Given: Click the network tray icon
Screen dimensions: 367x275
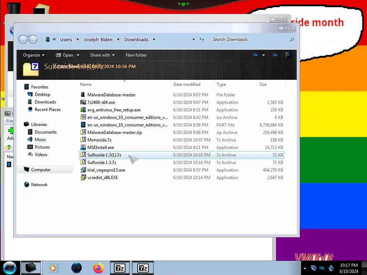Looking at the screenshot, I should pyautogui.click(x=322, y=268).
